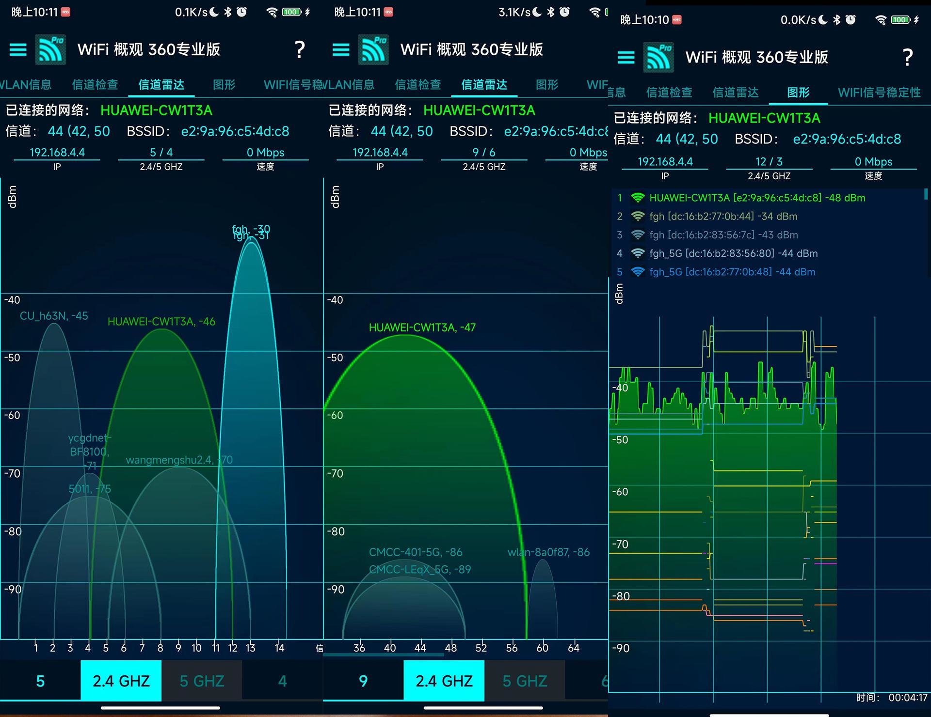Viewport: 931px width, 717px height.
Task: Tap the help question mark in left panel
Action: (300, 49)
